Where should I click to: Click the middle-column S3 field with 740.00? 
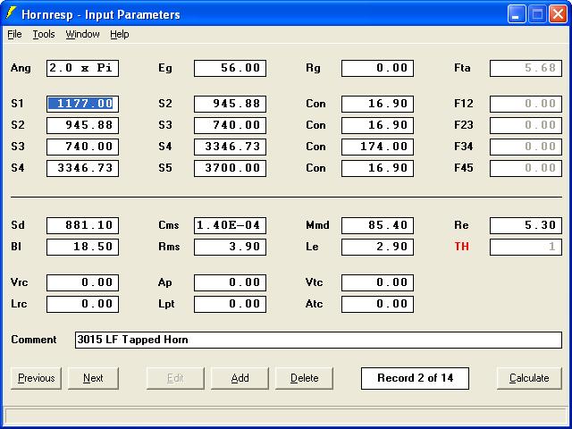coord(231,125)
